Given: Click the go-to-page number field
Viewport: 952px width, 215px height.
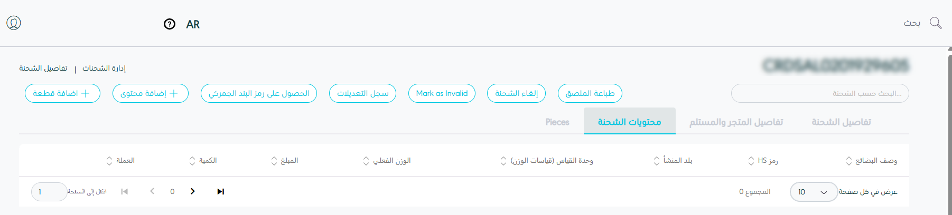Looking at the screenshot, I should 49,192.
